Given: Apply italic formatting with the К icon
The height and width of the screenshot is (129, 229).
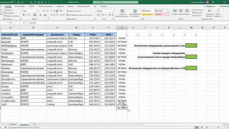Looking at the screenshot, I should click(26, 15).
